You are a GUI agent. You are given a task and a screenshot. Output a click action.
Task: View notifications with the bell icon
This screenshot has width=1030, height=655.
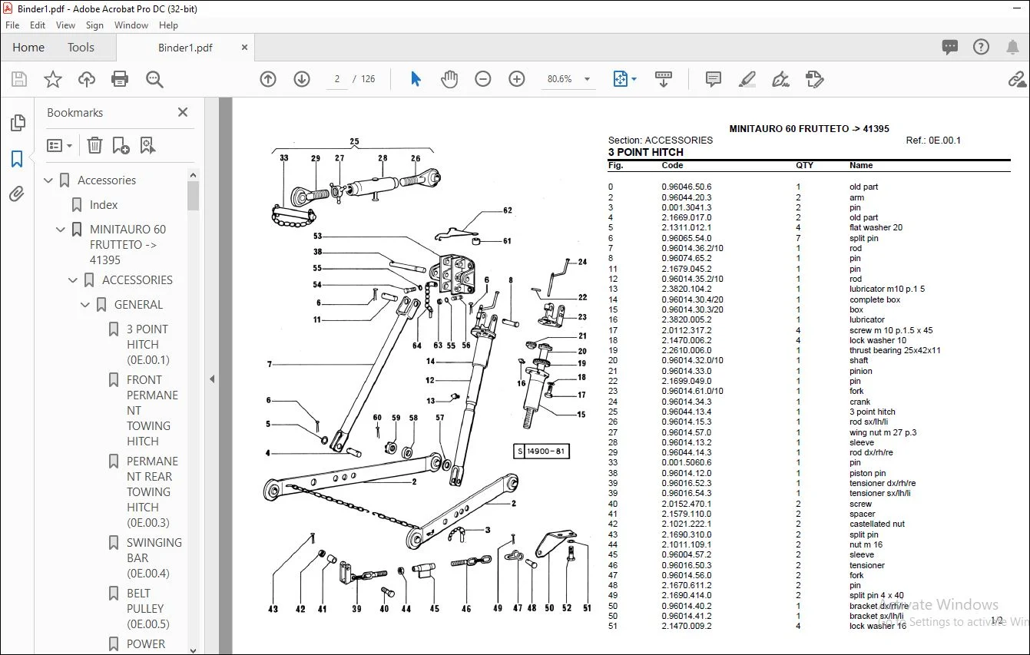pos(1012,48)
